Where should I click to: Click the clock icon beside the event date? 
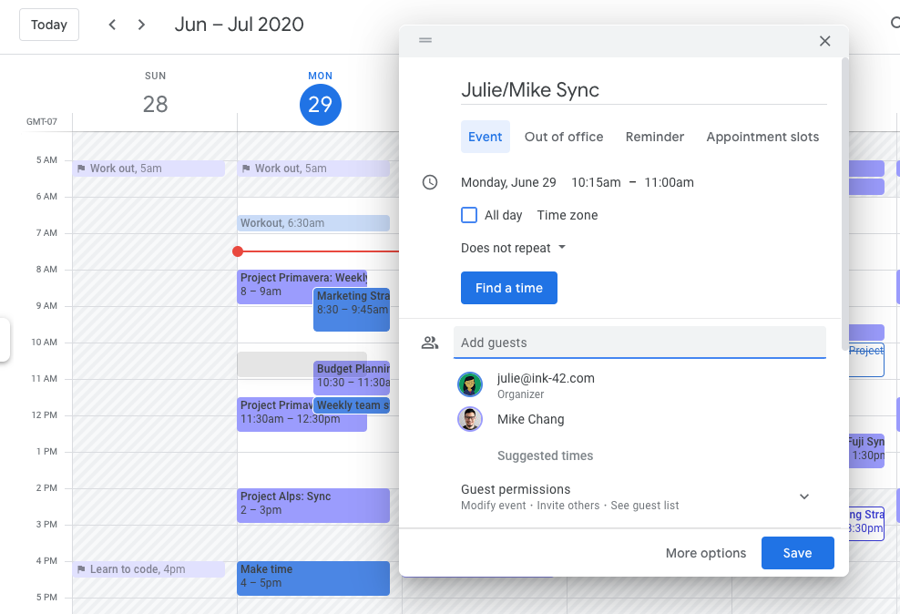pos(430,181)
